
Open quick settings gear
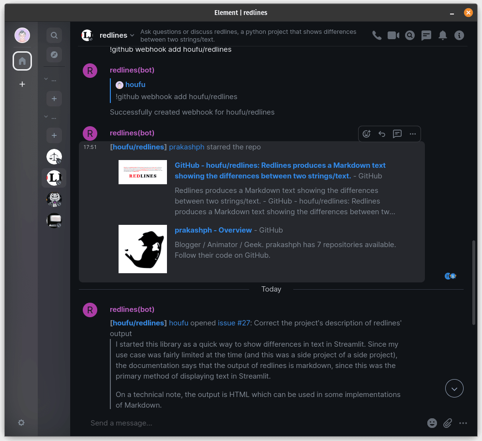(21, 423)
